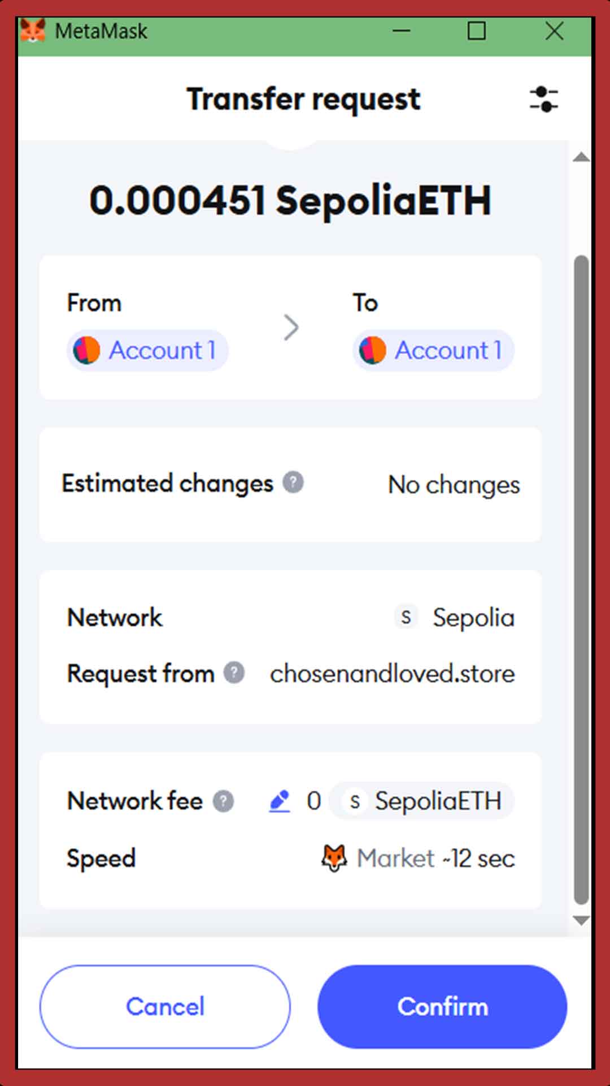
Task: Click the Request from info icon
Action: pos(234,673)
